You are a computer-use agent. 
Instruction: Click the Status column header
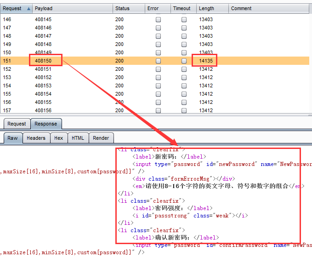(129, 9)
